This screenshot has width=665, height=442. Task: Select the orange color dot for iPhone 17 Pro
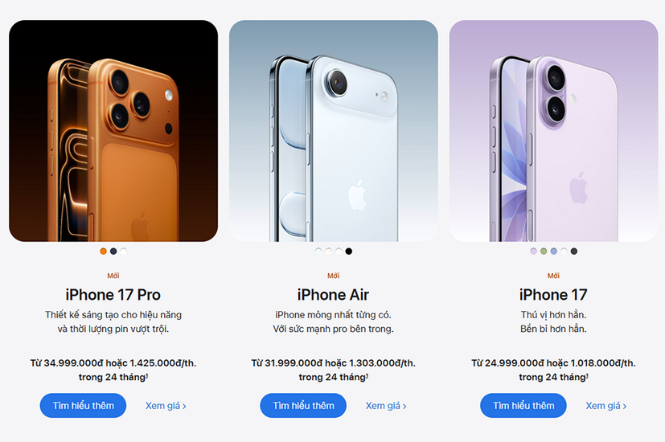tap(103, 252)
